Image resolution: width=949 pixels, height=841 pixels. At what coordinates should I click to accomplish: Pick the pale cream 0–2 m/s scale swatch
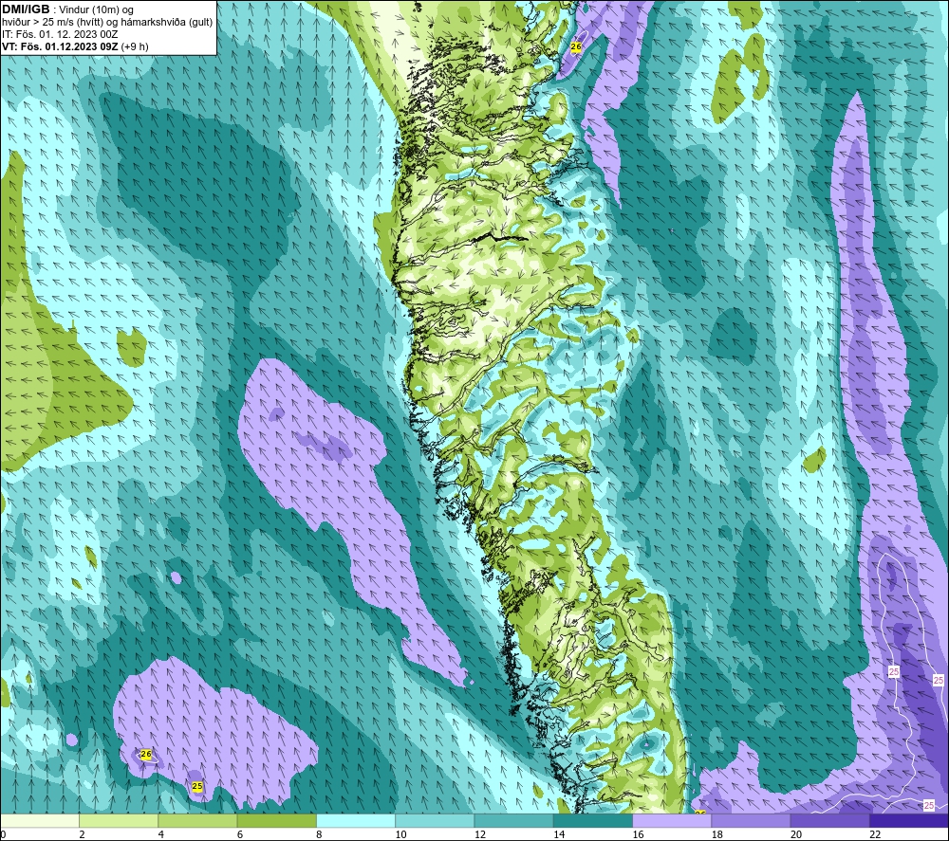[40, 820]
